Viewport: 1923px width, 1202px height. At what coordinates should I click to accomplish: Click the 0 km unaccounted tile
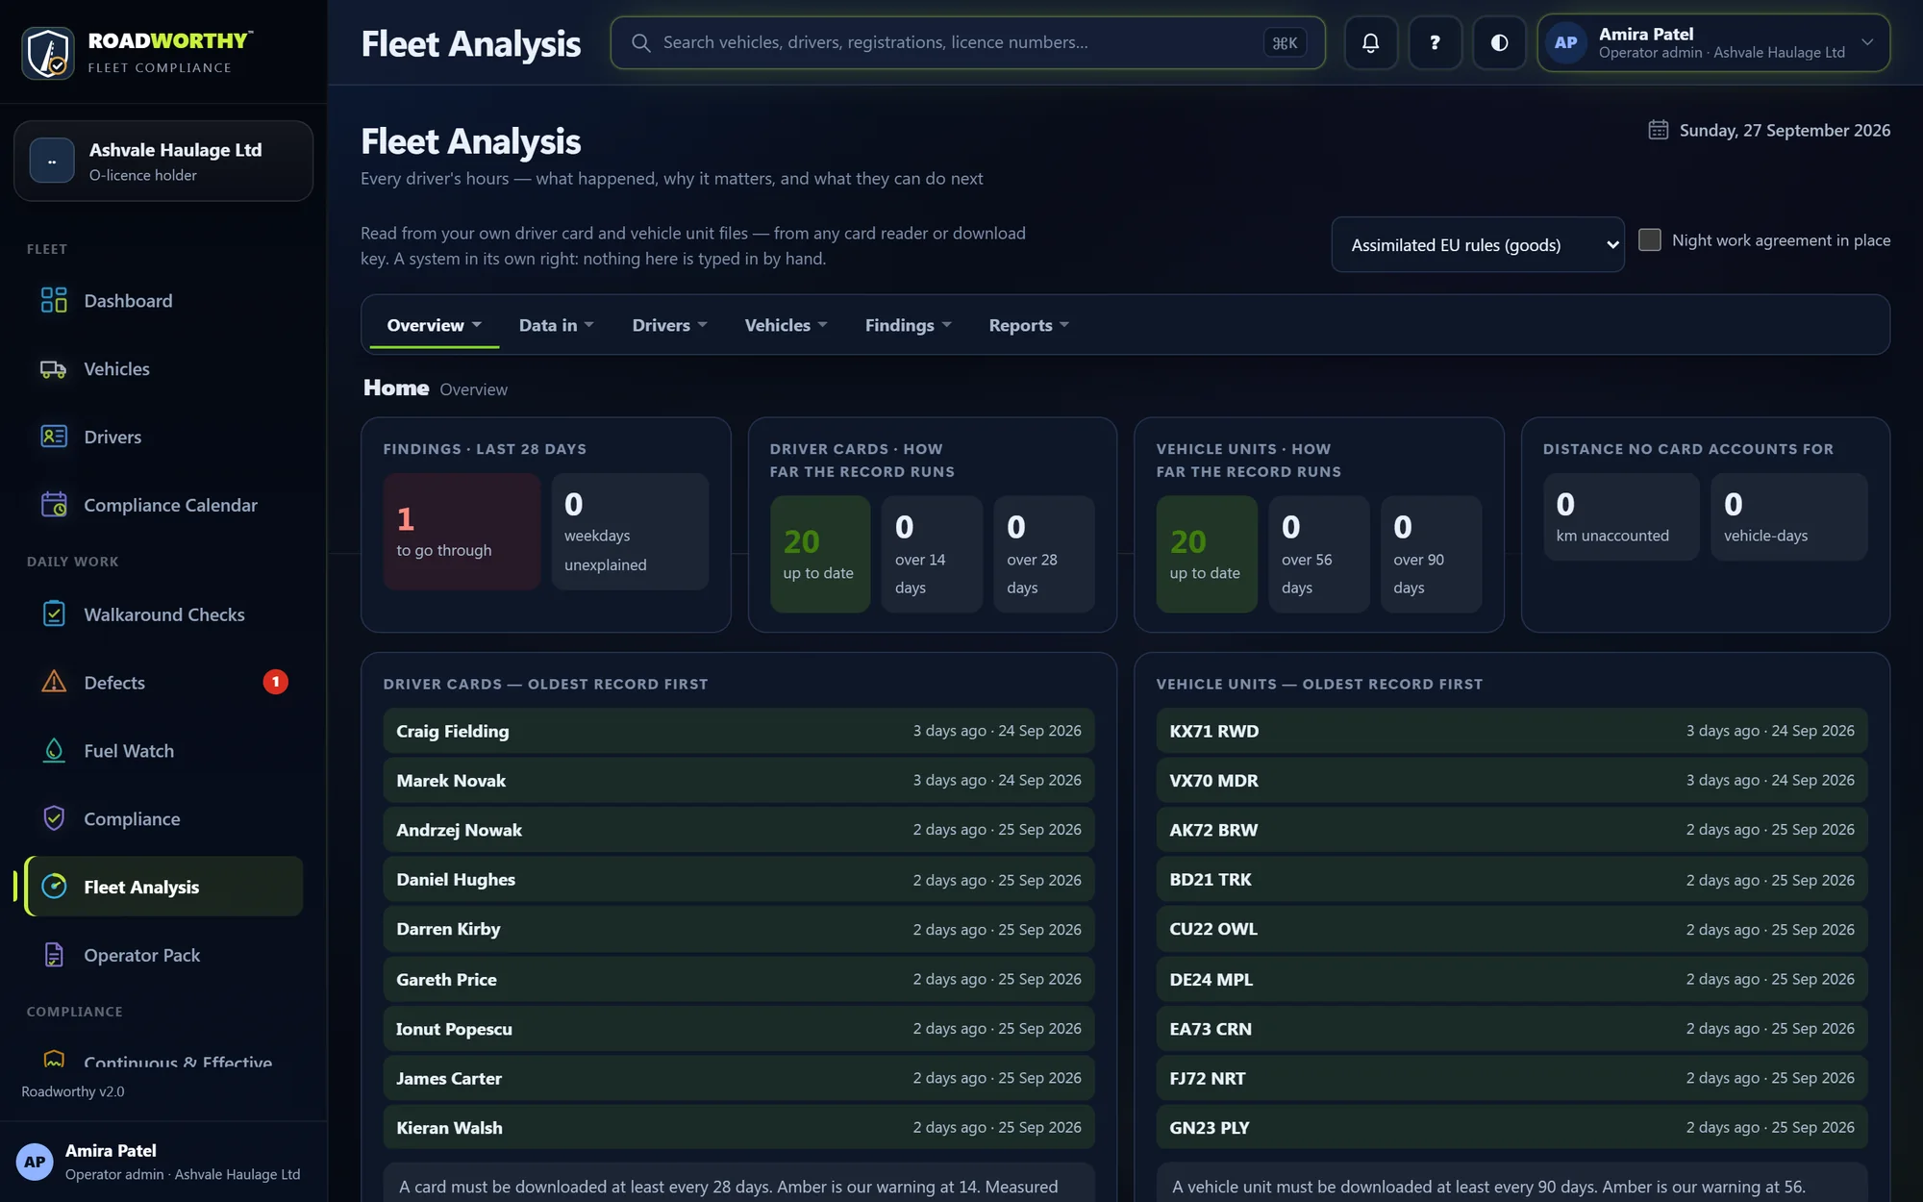[1621, 516]
